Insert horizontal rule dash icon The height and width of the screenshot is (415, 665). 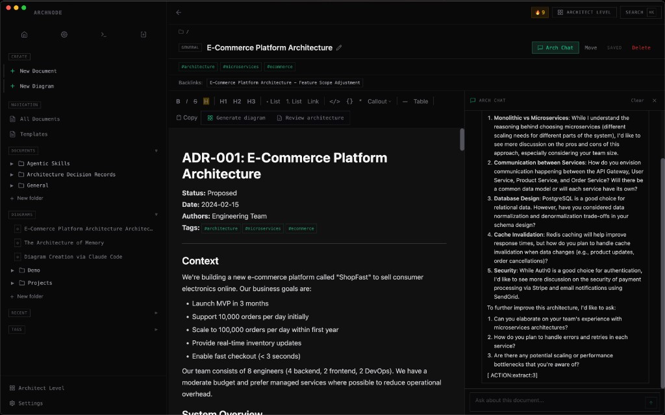click(x=405, y=102)
